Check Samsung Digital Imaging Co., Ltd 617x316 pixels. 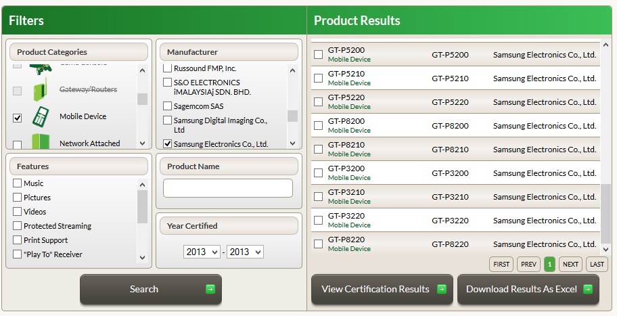(x=167, y=120)
